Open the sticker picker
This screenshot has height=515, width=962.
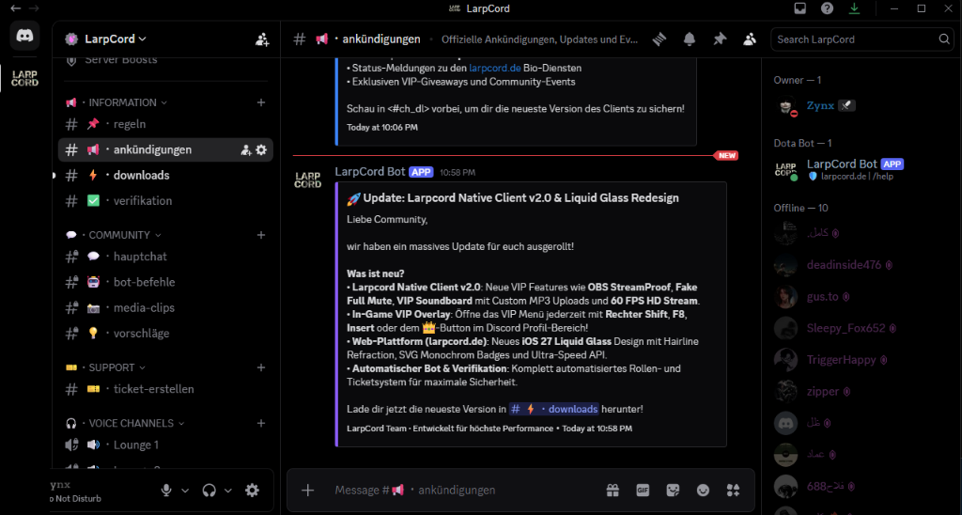click(673, 490)
